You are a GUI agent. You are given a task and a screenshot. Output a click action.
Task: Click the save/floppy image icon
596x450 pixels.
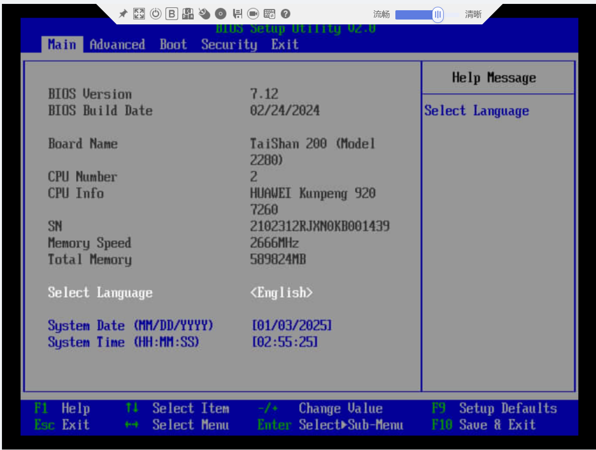click(x=237, y=14)
